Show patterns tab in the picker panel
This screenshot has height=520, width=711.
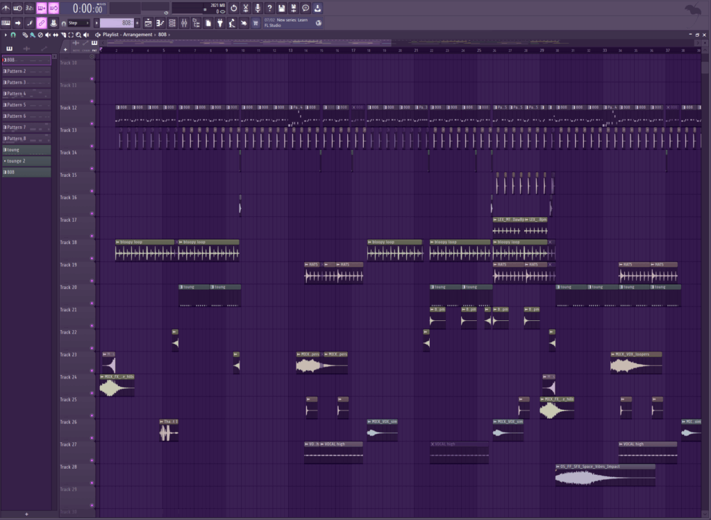(10, 49)
